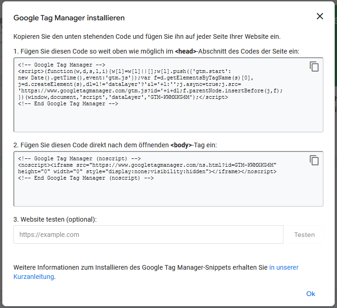The image size is (337, 308).
Task: Copy the body noscript code snippet
Action: (314, 160)
